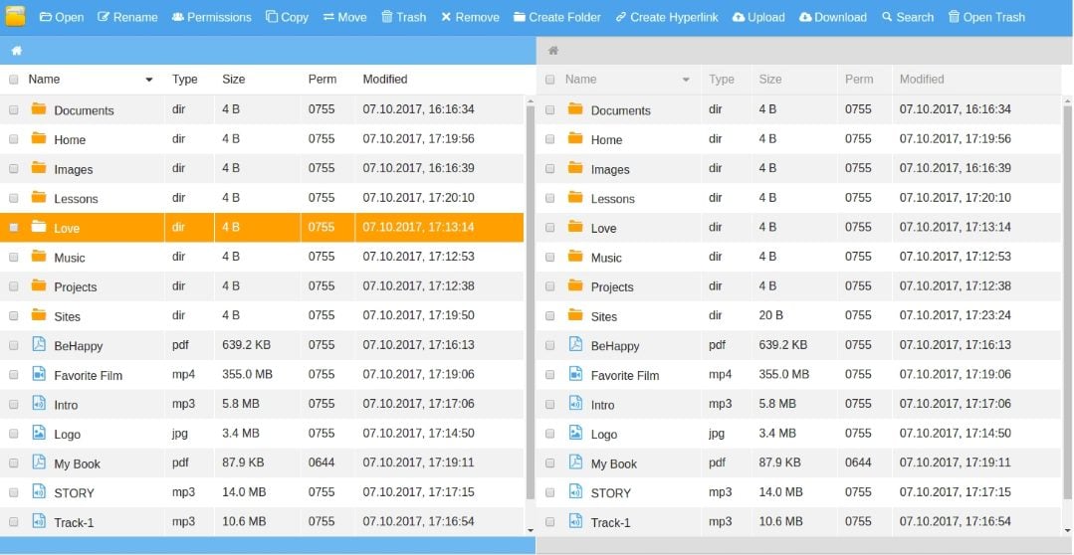Click the My Book pdf icon in right panel
Screen dimensions: 1074x555
click(x=575, y=462)
